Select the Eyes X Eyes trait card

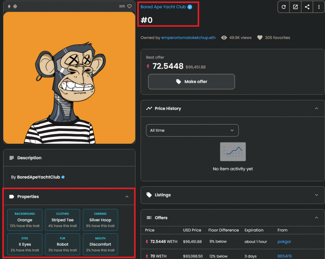25,244
